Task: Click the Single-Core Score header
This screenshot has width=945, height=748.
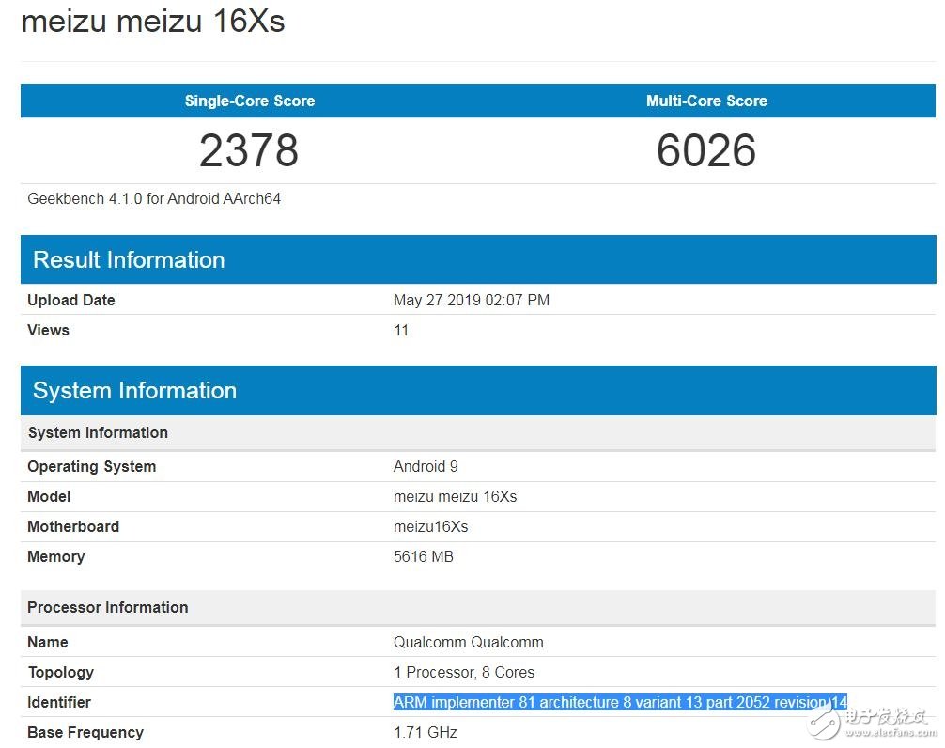Action: click(x=249, y=101)
